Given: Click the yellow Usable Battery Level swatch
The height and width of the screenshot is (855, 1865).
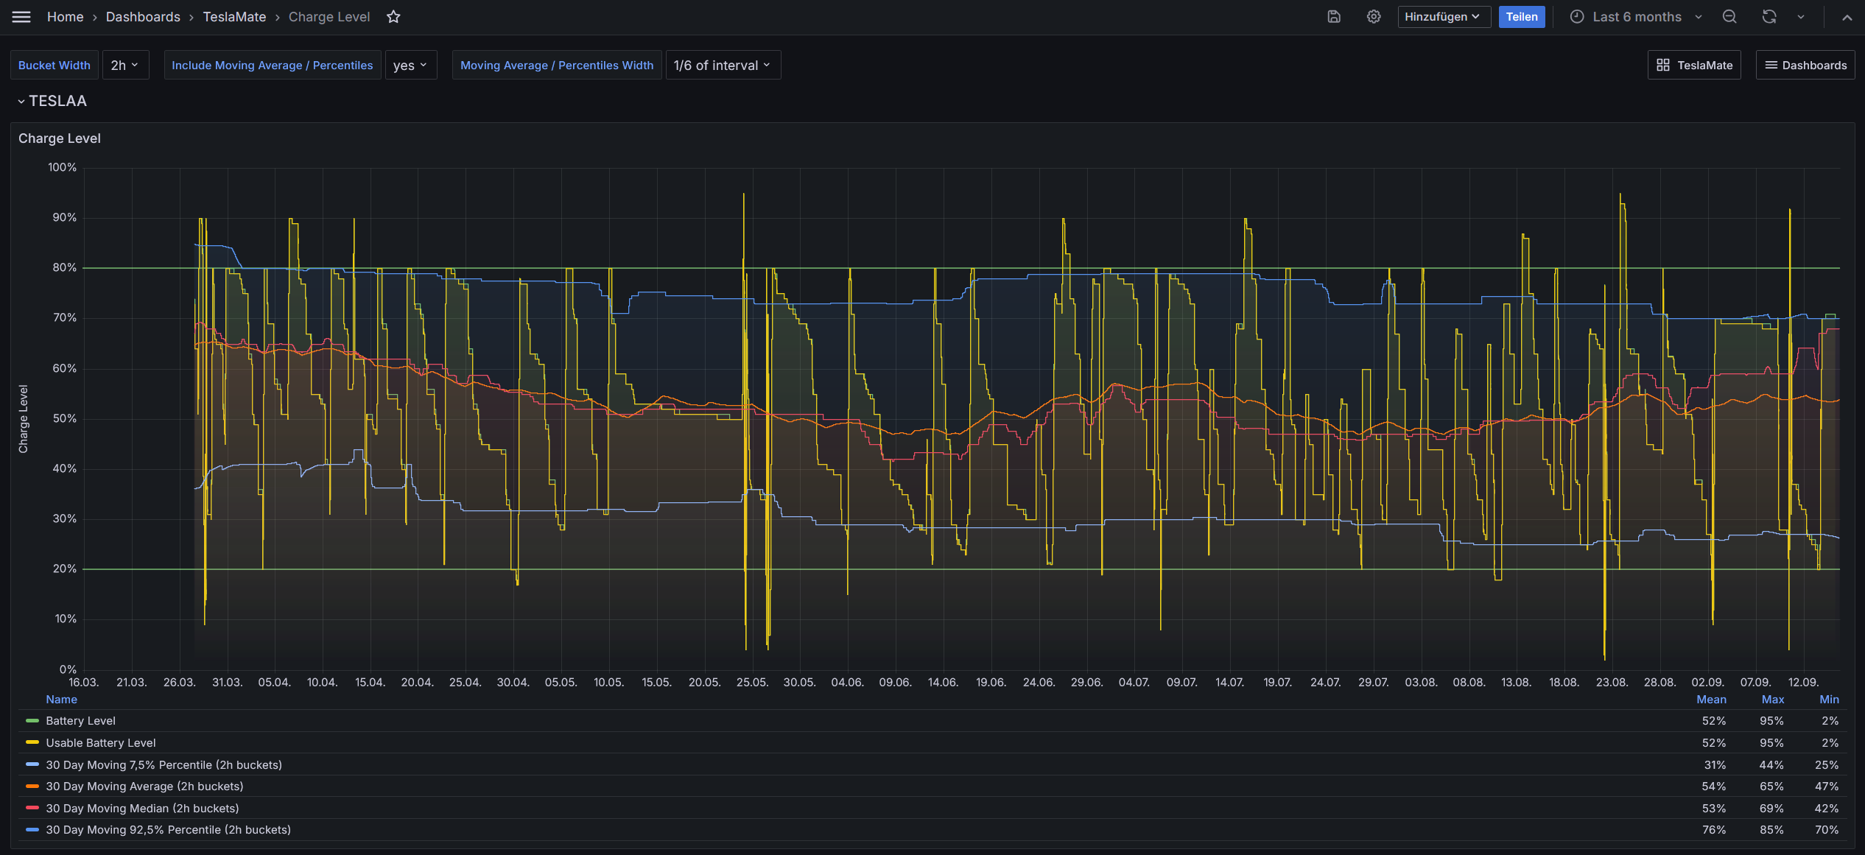Looking at the screenshot, I should pyautogui.click(x=32, y=743).
